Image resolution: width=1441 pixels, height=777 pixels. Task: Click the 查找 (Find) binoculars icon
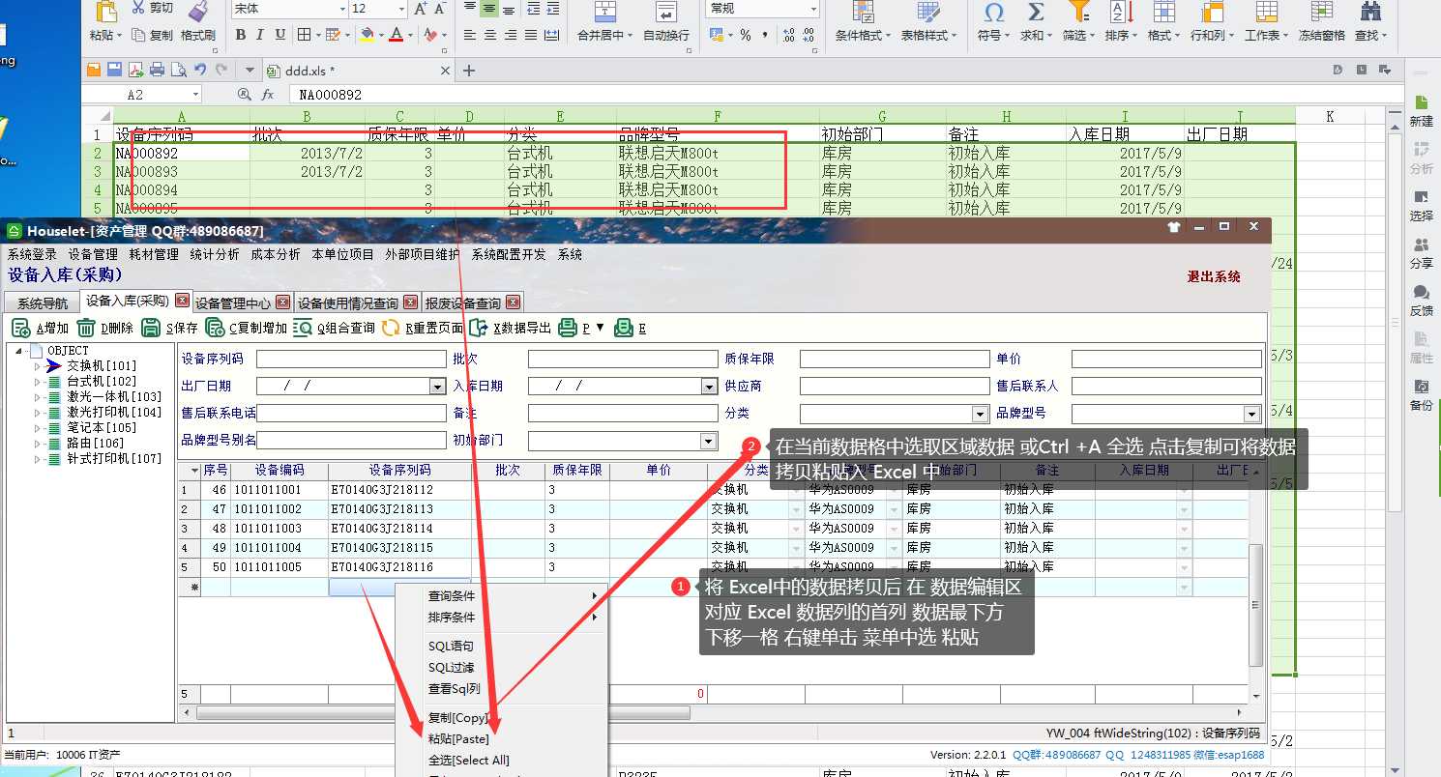(x=1370, y=12)
